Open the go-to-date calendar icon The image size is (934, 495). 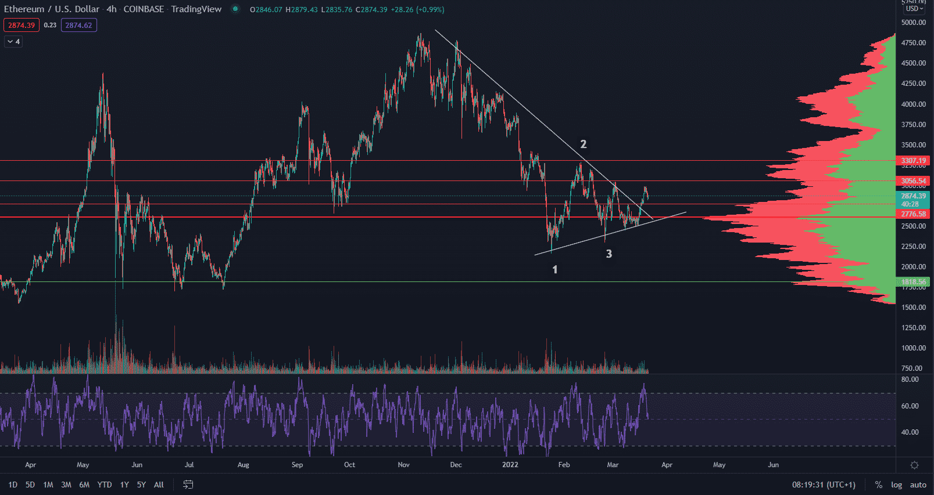[x=188, y=485]
